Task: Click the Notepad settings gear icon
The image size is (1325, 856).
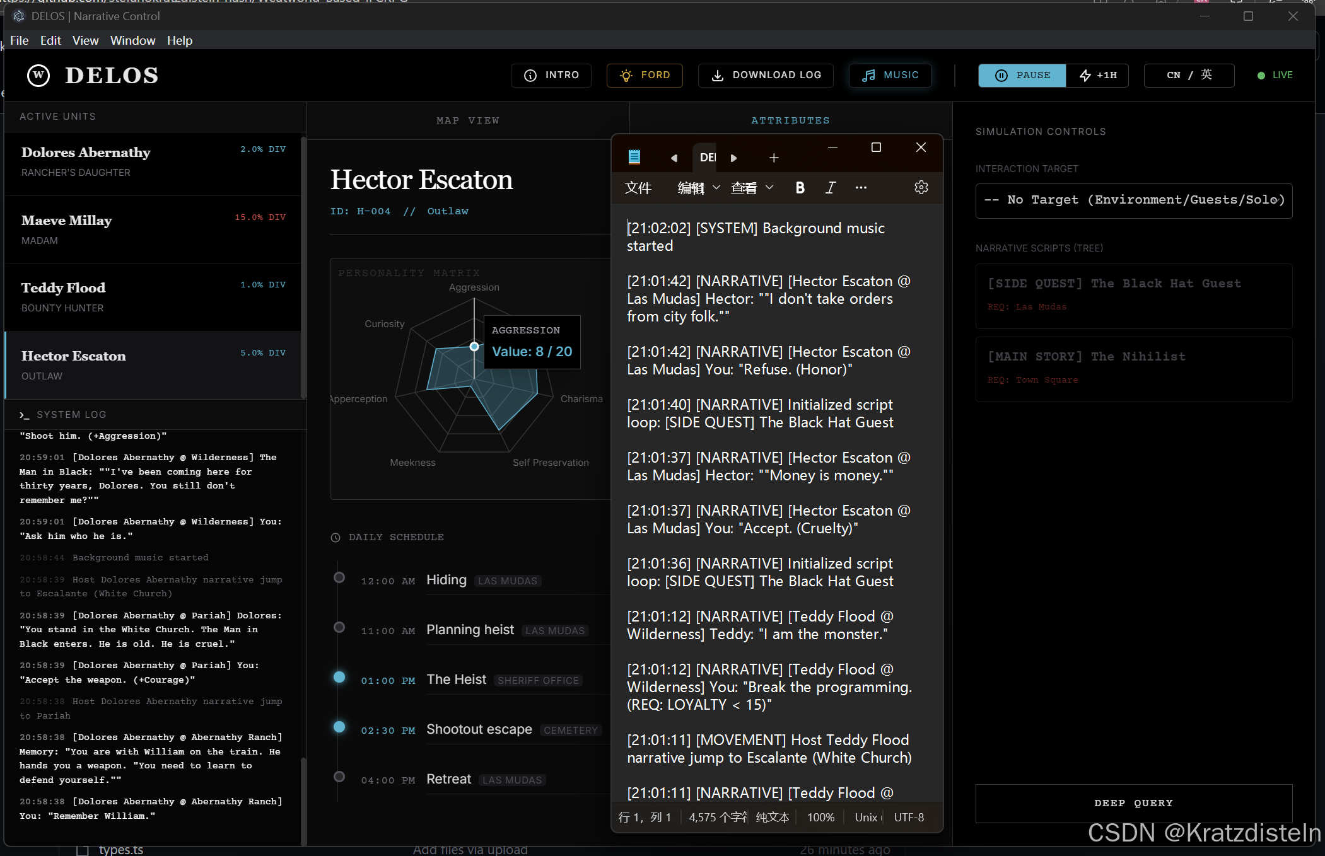Action: pos(921,188)
